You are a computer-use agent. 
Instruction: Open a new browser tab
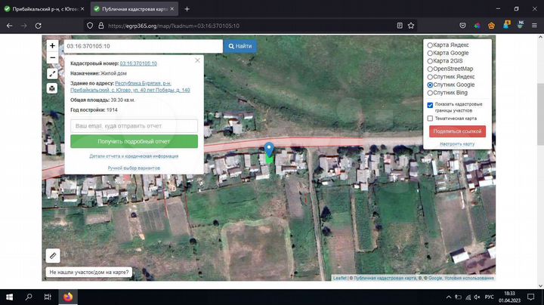point(187,9)
